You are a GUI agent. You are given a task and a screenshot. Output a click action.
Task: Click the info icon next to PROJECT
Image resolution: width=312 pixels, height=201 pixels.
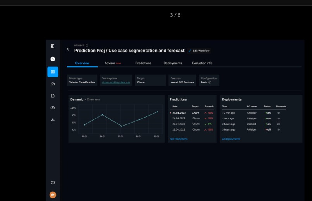[87, 46]
